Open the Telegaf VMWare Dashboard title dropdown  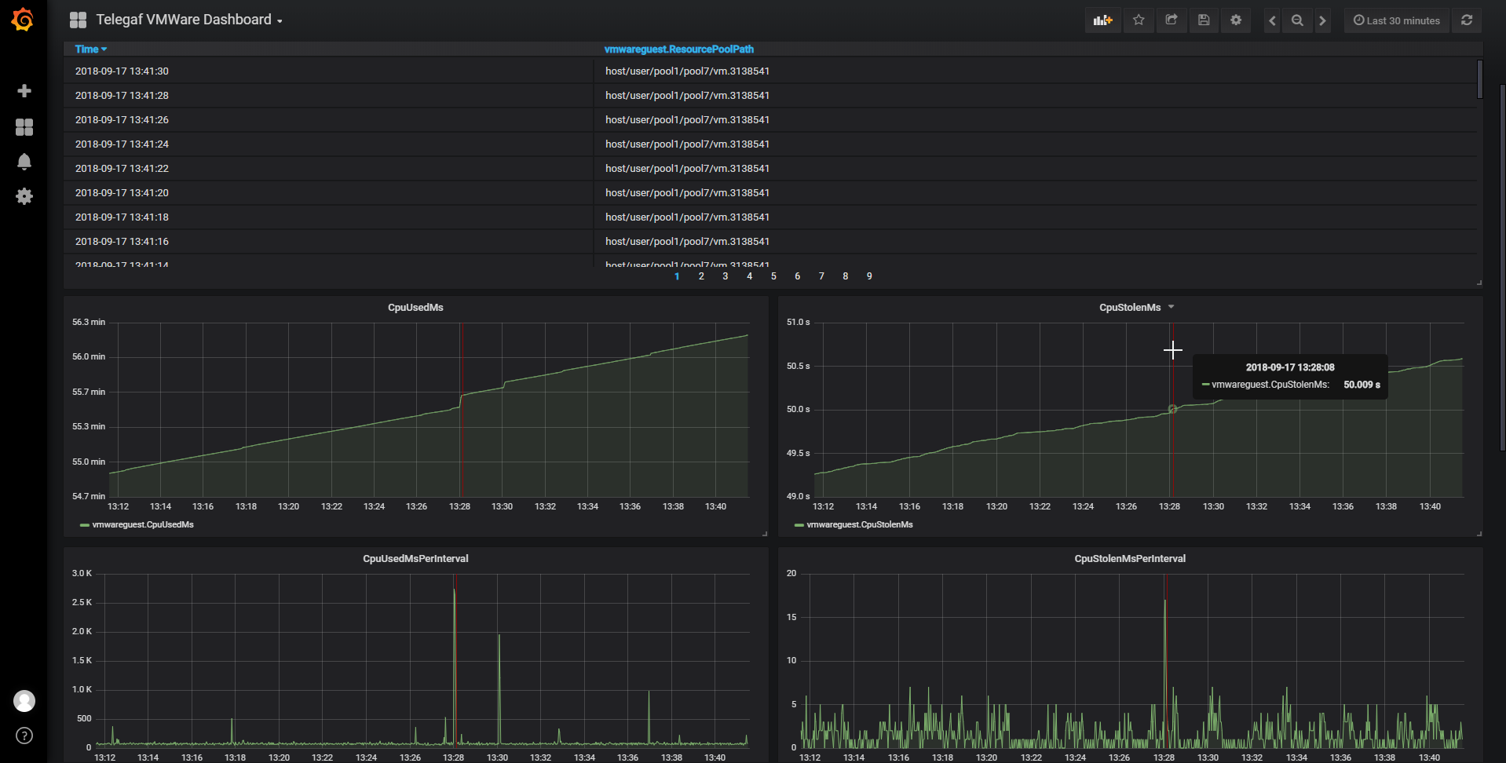point(188,20)
